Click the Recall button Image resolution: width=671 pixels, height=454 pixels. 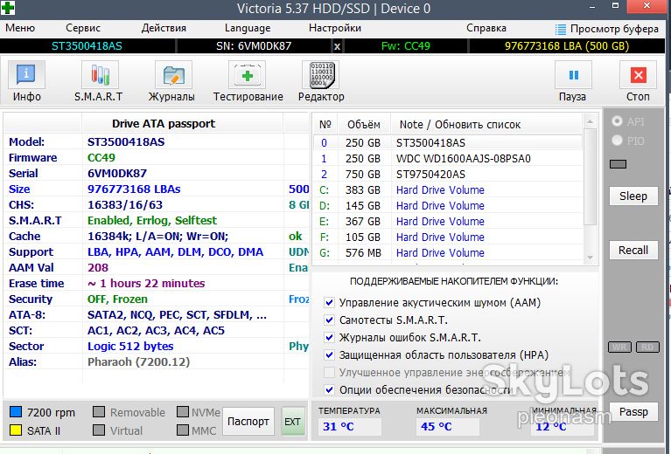pos(633,250)
